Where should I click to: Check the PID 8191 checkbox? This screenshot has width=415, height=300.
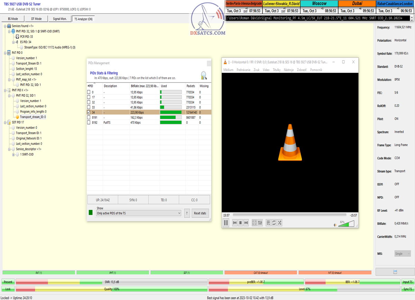pos(89,118)
